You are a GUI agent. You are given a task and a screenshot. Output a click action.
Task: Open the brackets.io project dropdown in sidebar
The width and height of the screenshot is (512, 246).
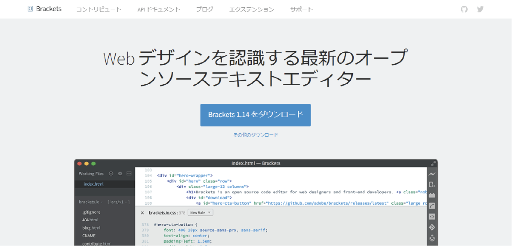click(x=90, y=202)
